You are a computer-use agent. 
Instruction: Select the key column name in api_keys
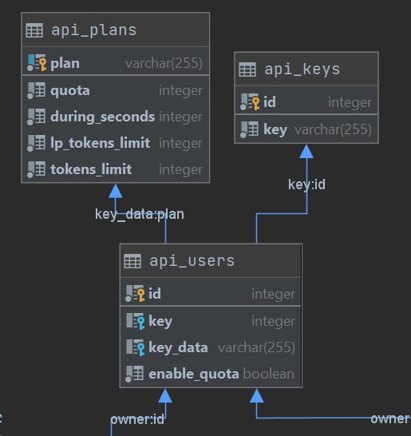[x=275, y=130]
